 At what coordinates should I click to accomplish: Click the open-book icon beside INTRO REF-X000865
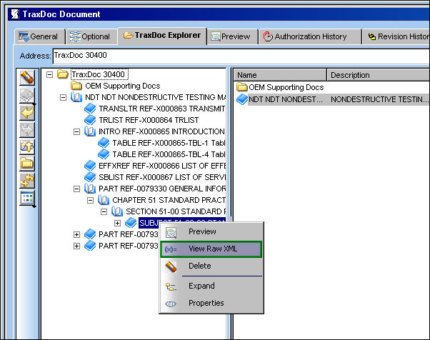(x=90, y=131)
